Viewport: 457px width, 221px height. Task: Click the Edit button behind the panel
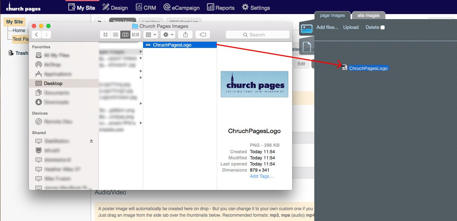pyautogui.click(x=301, y=64)
